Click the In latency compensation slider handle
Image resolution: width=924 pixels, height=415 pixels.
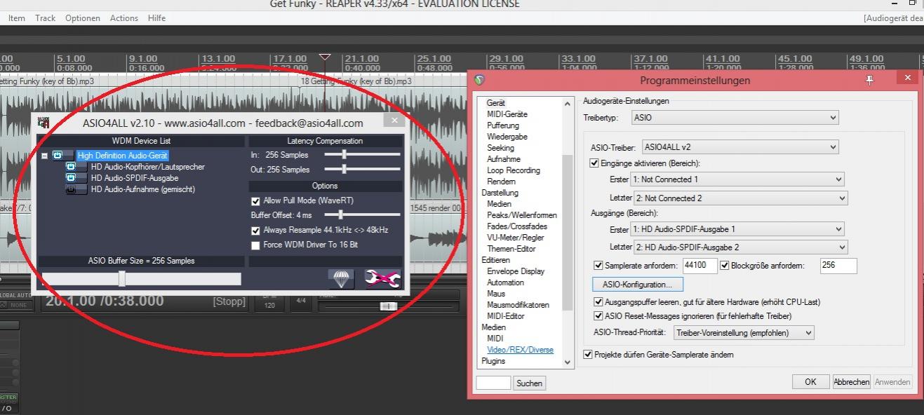pyautogui.click(x=344, y=155)
